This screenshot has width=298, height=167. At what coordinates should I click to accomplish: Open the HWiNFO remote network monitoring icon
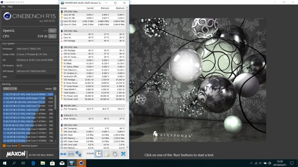pyautogui.click(x=78, y=154)
